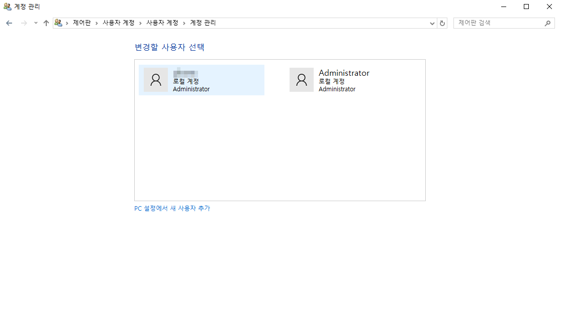This screenshot has width=561, height=314.
Task: Open recent locations dropdown chevron
Action: [x=36, y=23]
